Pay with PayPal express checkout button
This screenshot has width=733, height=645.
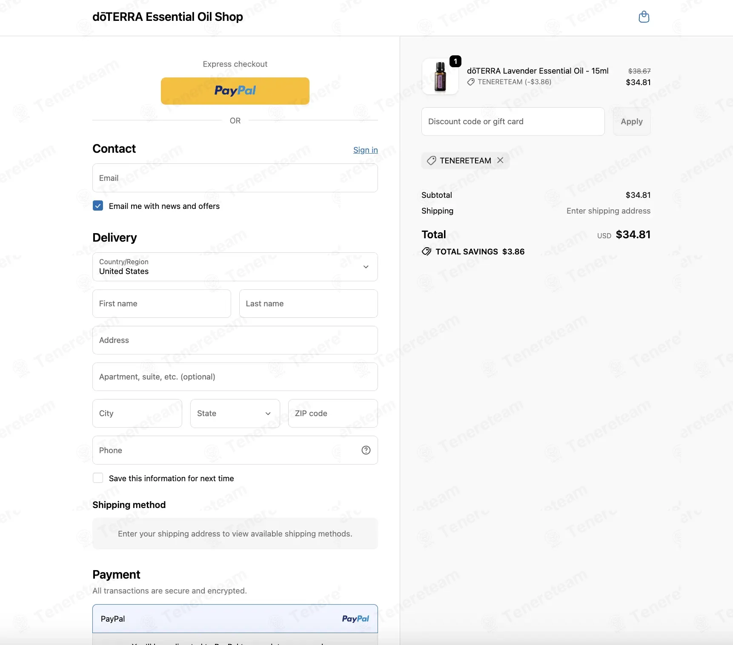click(x=235, y=91)
